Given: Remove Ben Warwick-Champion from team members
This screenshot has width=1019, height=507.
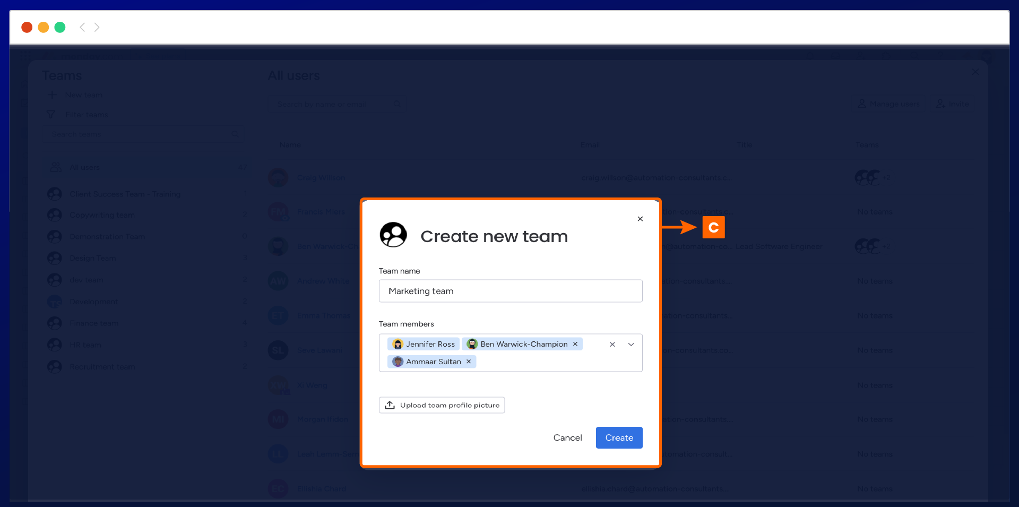Looking at the screenshot, I should 575,344.
